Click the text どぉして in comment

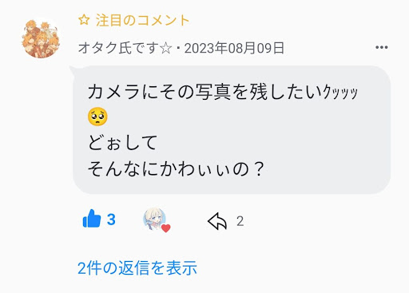coord(123,143)
